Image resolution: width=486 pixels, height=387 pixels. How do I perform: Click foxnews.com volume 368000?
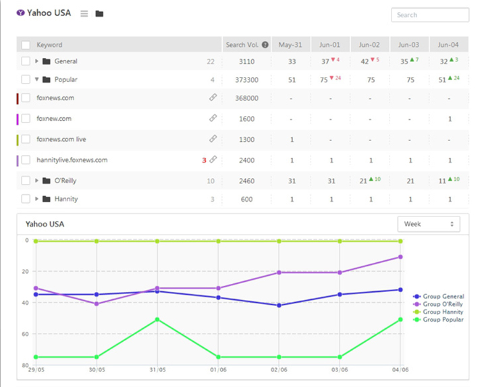[x=247, y=98]
